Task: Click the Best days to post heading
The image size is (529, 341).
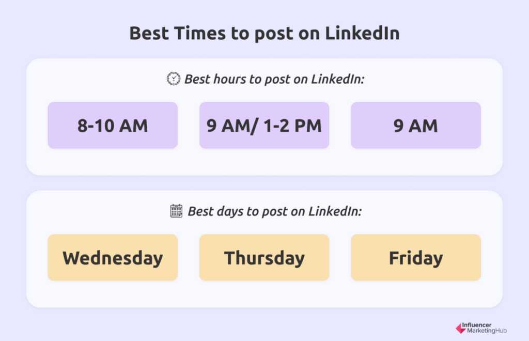Action: pyautogui.click(x=275, y=211)
